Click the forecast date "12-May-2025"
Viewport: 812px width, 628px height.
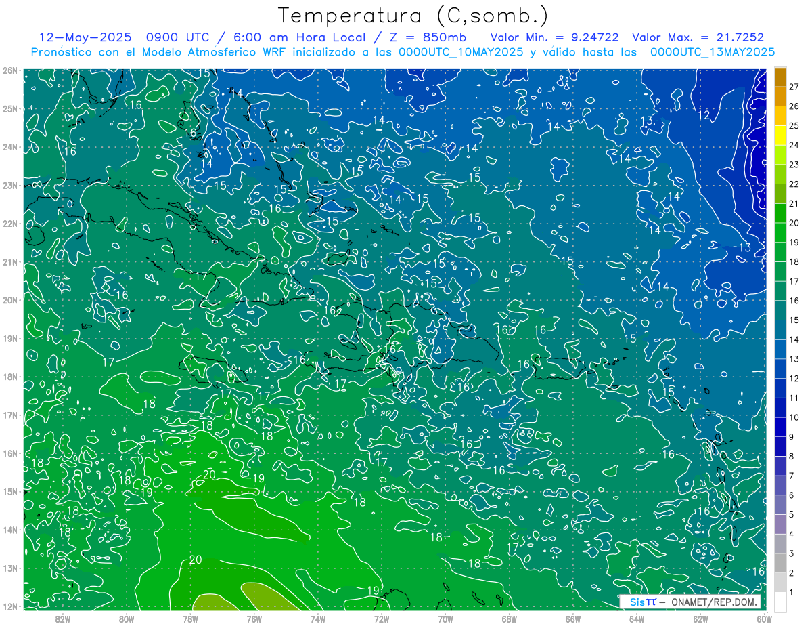pos(85,37)
